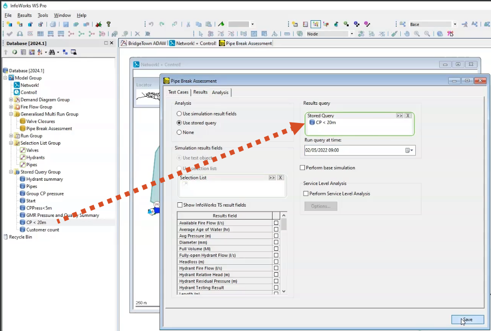Click the calendar icon in Run query time field
Image resolution: width=491 pixels, height=331 pixels.
pos(407,150)
